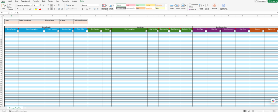Screen dimensions: 278x112
Task: Click the yellow fill color button
Action: click(36, 9)
